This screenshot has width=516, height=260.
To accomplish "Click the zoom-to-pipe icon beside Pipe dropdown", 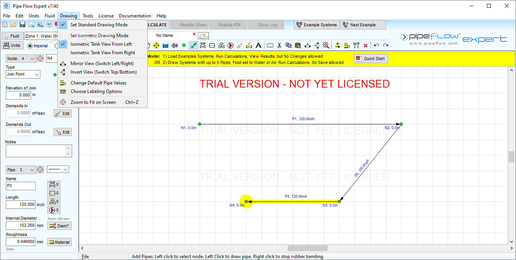I will pos(40,169).
